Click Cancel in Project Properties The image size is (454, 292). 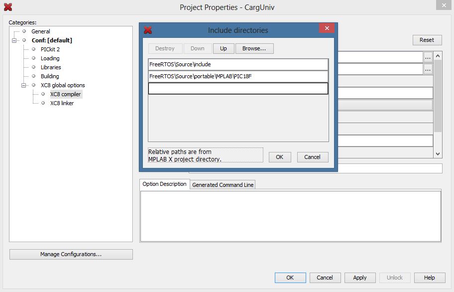tap(325, 278)
